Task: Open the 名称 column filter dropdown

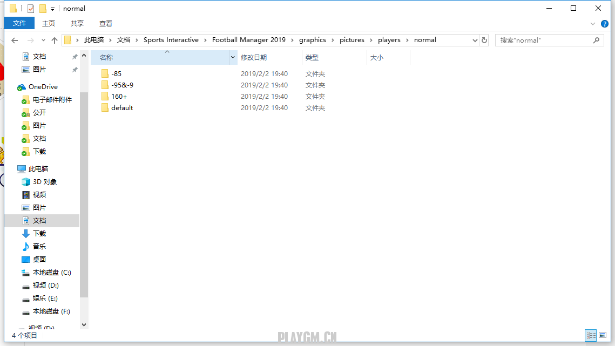Action: point(233,57)
